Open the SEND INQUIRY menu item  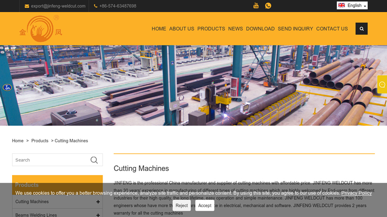[x=295, y=29]
